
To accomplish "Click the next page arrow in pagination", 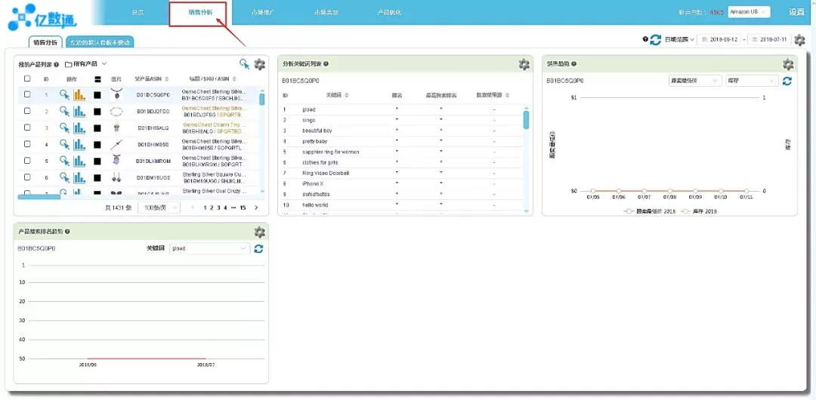I will click(256, 208).
